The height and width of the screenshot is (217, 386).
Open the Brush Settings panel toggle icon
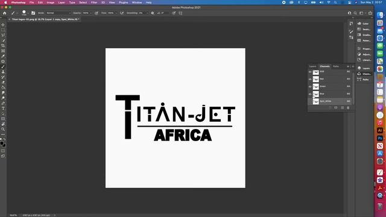tap(33, 13)
